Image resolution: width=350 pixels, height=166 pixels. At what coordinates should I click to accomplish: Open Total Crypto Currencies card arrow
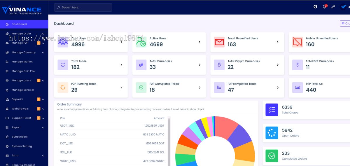278,65
